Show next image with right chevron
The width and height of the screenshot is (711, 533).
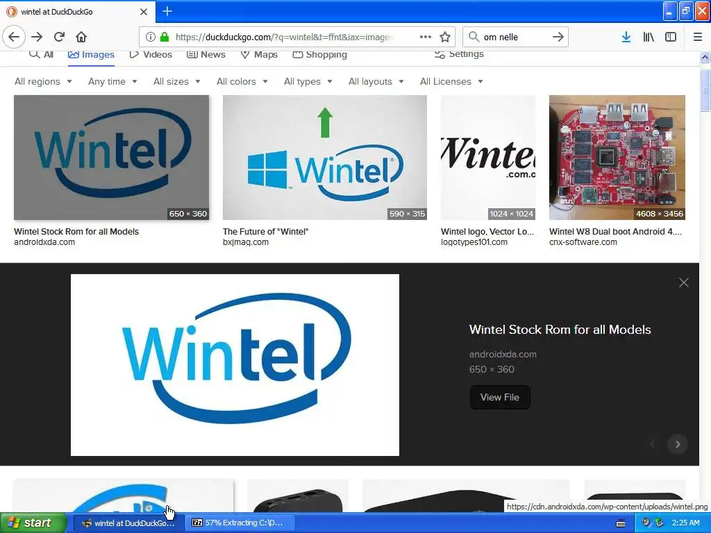(x=678, y=444)
